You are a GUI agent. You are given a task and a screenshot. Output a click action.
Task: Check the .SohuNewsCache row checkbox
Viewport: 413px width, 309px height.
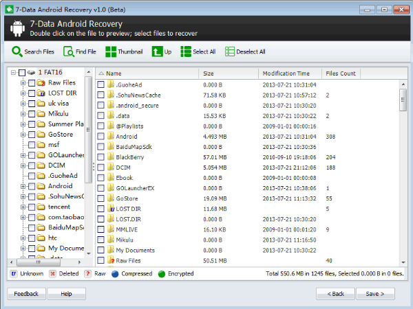pyautogui.click(x=100, y=95)
